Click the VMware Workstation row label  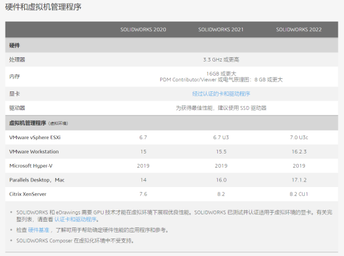(34, 152)
